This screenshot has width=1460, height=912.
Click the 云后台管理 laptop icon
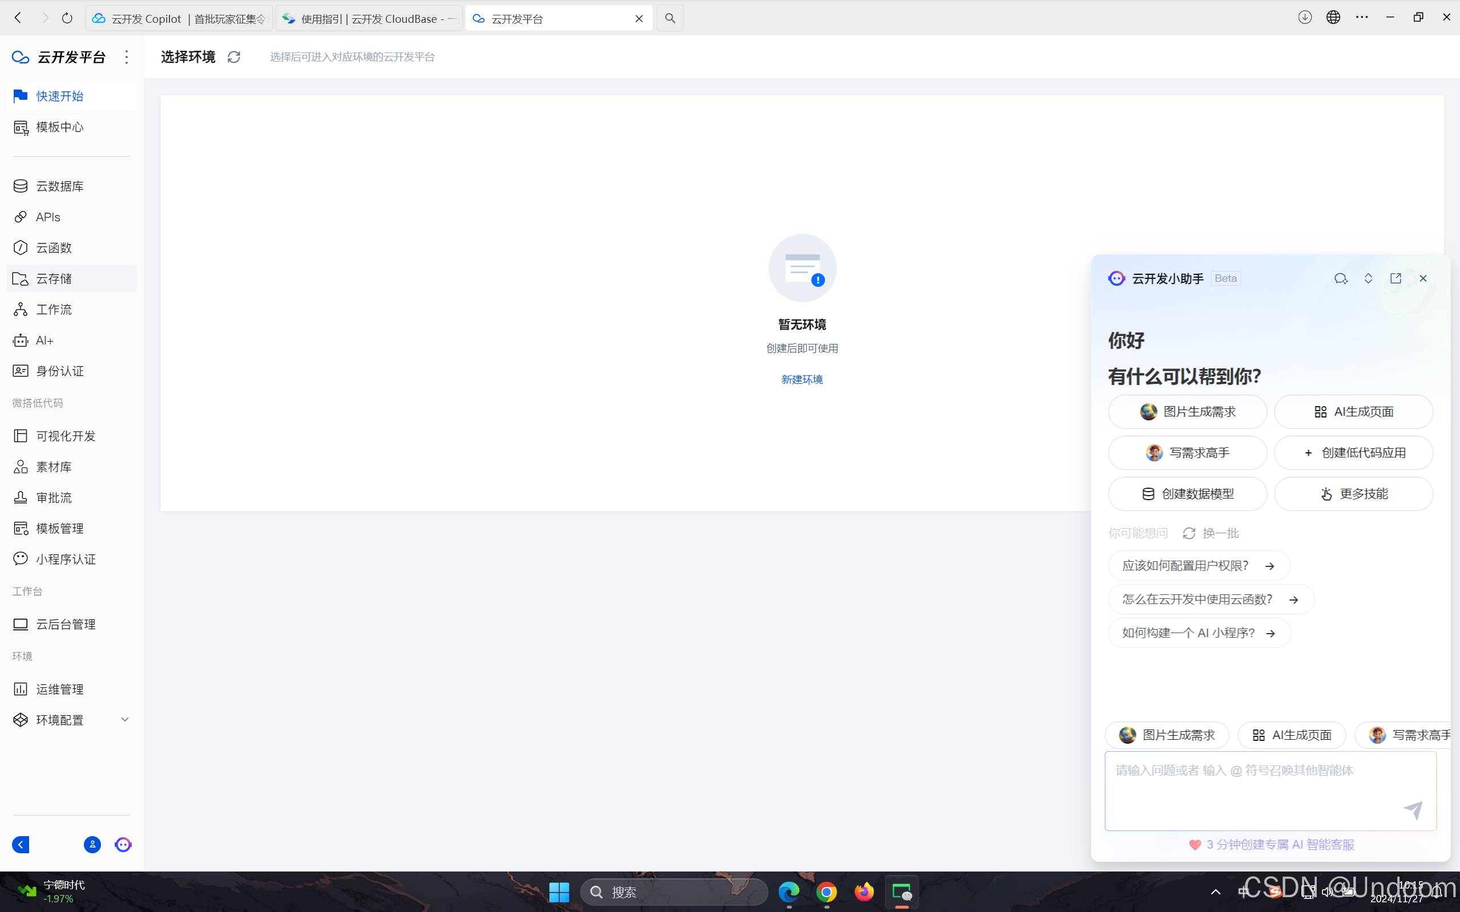(x=21, y=623)
